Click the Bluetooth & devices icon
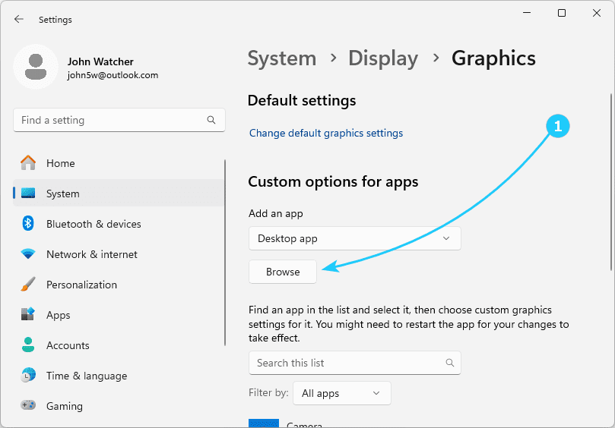The image size is (615, 428). coord(28,224)
